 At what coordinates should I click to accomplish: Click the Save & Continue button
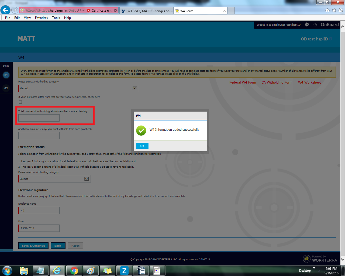[x=33, y=246]
